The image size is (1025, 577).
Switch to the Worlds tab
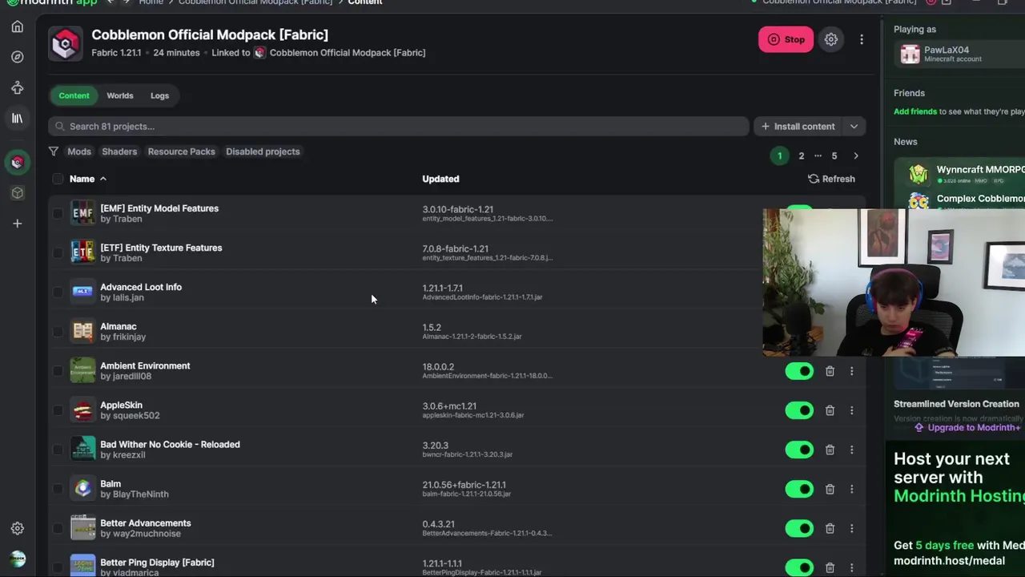coord(120,95)
